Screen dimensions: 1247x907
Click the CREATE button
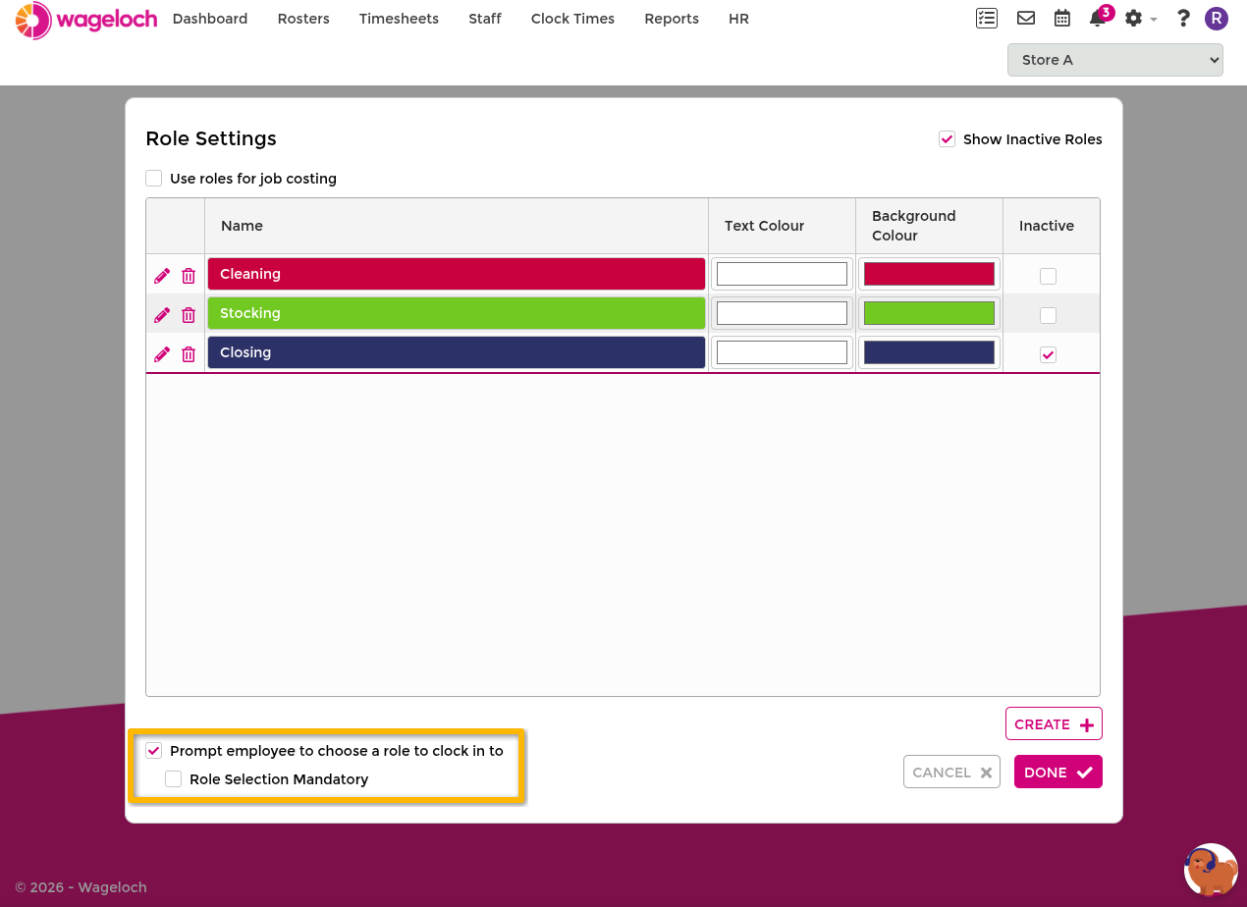click(1054, 723)
